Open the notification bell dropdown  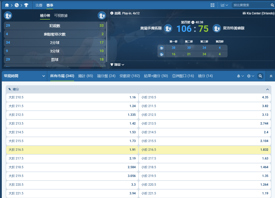(240, 76)
